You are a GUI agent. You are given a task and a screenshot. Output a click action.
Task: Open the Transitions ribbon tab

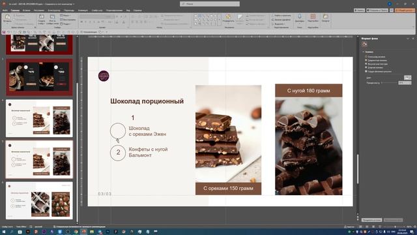(69, 10)
